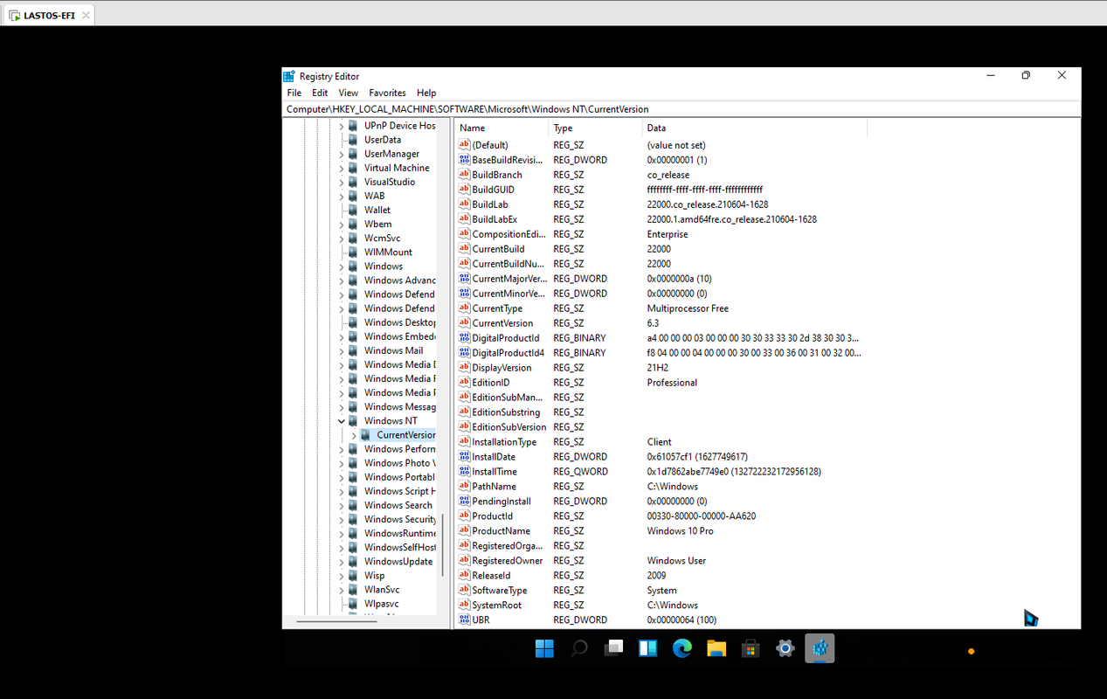1107x699 pixels.
Task: Open taskbar Search
Action: 578,648
